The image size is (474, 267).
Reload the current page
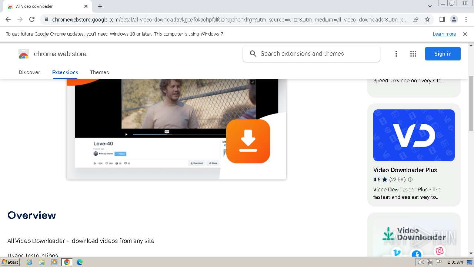(x=32, y=19)
